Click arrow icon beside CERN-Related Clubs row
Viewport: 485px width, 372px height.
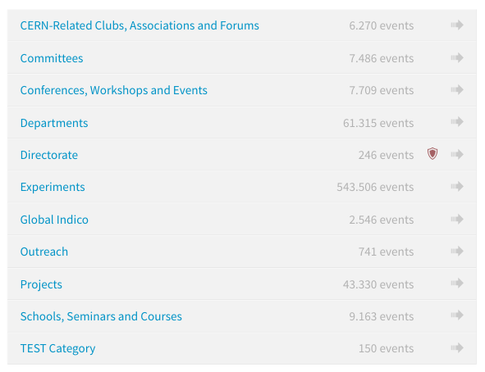pos(457,25)
